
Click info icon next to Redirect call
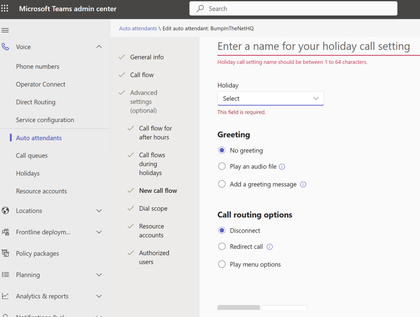pos(270,247)
